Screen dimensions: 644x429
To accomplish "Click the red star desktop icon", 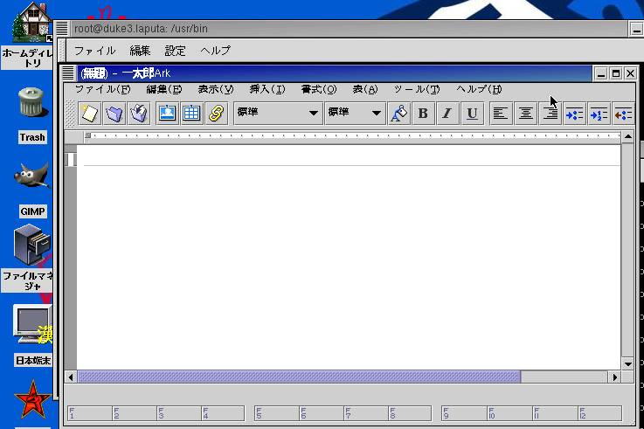I will (32, 400).
